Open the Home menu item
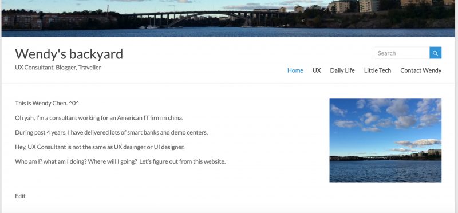Screen dimensions: 458x213 [295, 70]
